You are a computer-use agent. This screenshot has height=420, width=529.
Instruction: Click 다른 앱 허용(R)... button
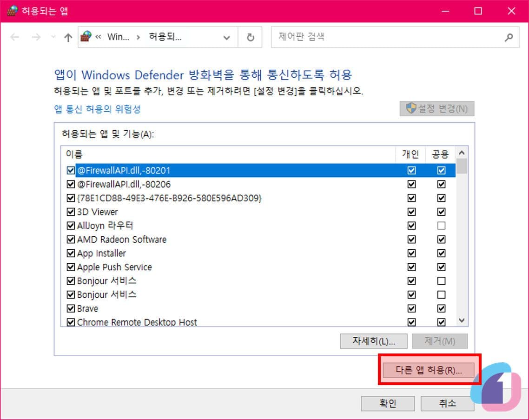pos(429,370)
